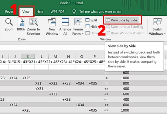The height and width of the screenshot is (114, 167).
Task: Click the Tell me lightbulb icon
Action: pos(74,12)
